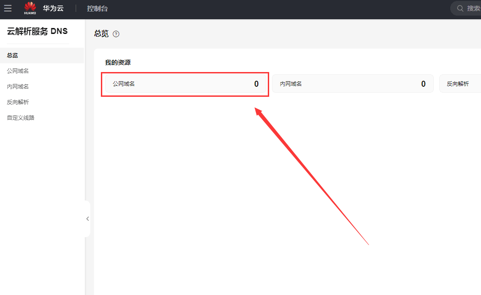Open the 反向解析 resource card

point(459,84)
